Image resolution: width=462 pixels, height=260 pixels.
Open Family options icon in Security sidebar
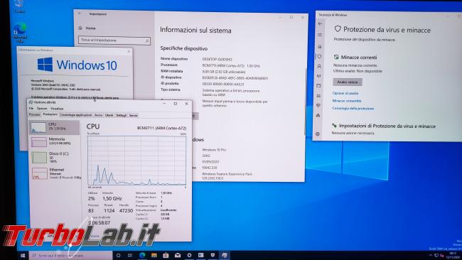pyautogui.click(x=318, y=115)
